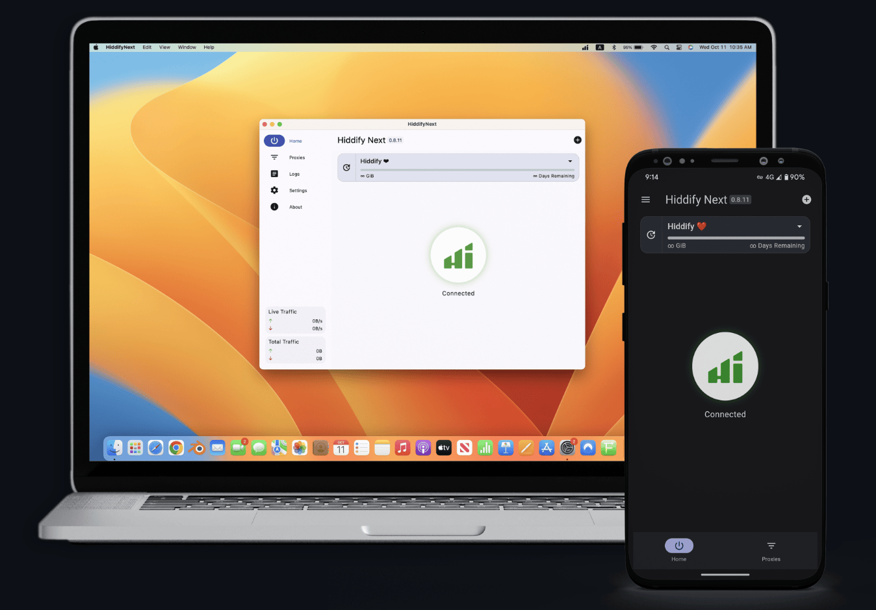Open the phone hamburger menu
The width and height of the screenshot is (876, 610).
tap(646, 200)
